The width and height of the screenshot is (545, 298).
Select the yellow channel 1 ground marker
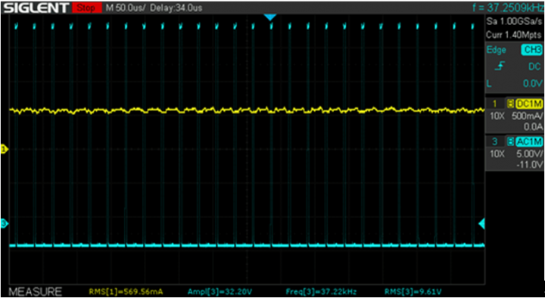pos(4,149)
